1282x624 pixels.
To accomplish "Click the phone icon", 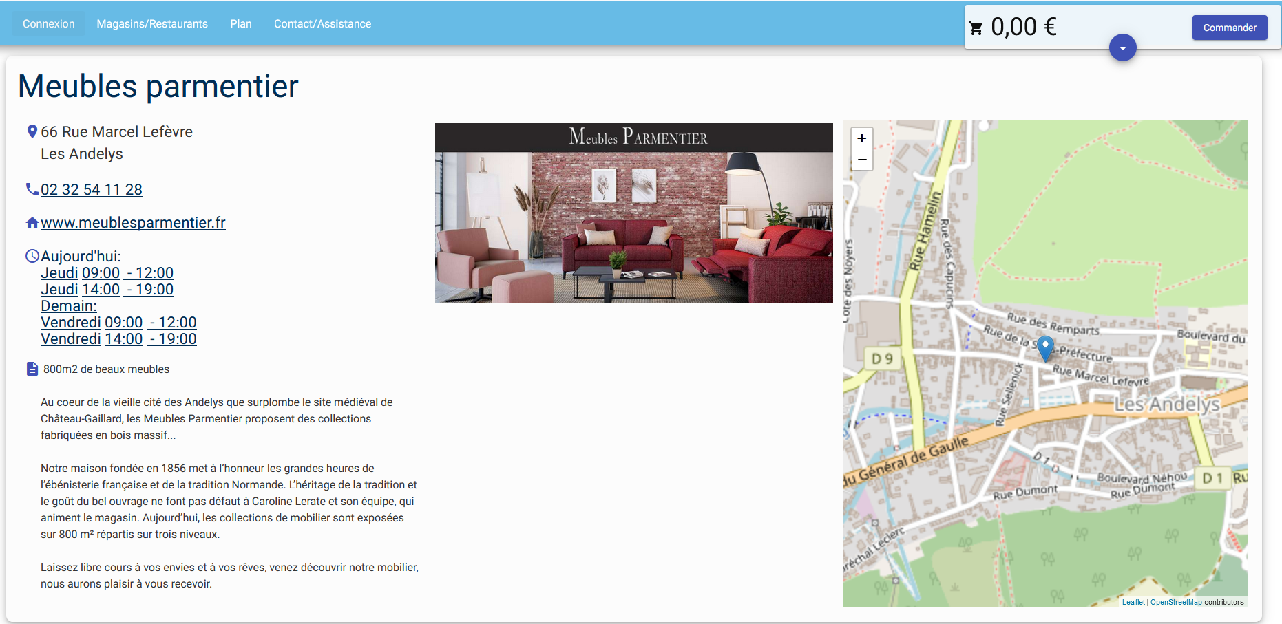I will point(32,189).
